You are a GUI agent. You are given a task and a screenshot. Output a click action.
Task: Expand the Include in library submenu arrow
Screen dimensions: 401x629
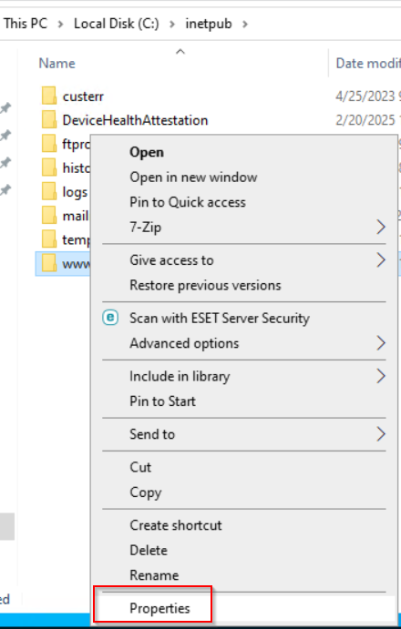381,376
